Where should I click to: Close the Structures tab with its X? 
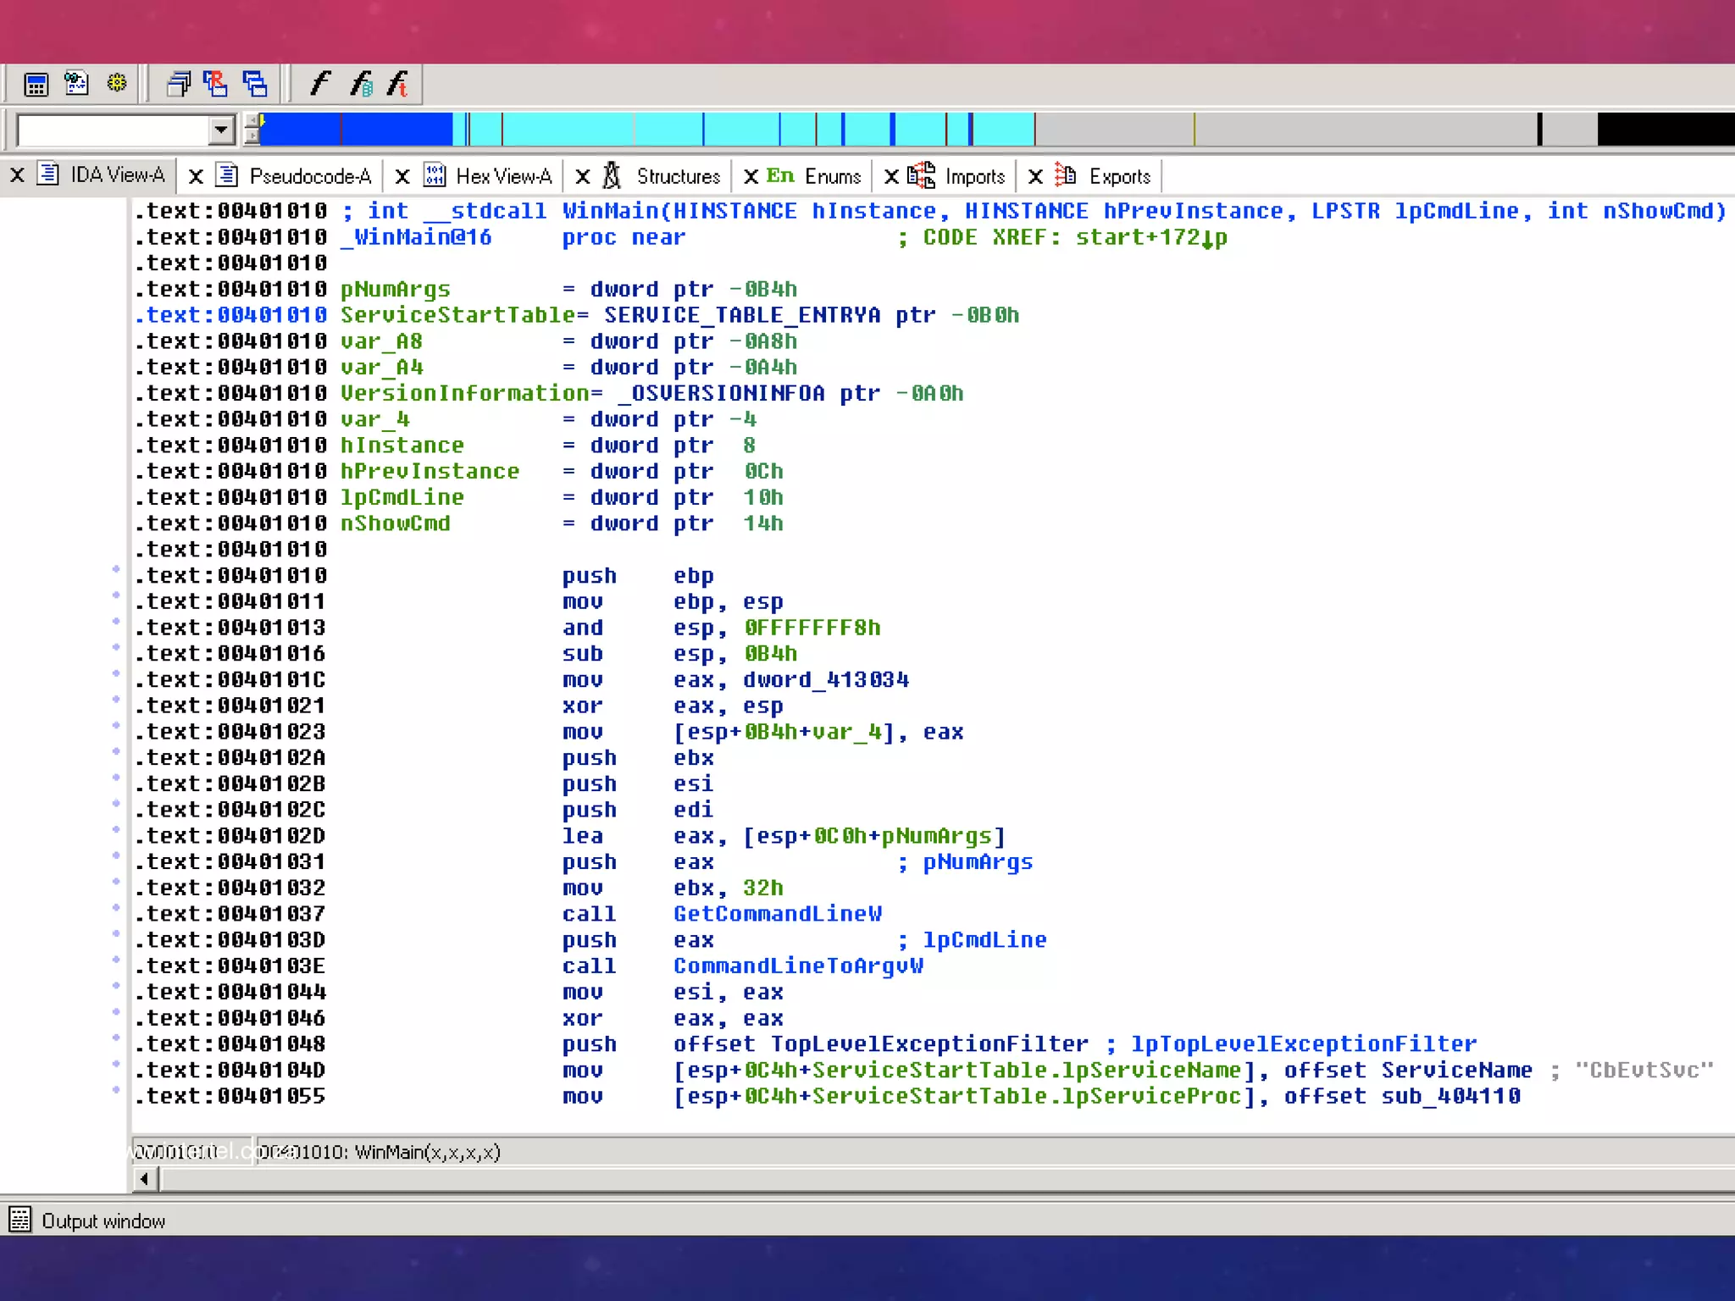(x=583, y=176)
